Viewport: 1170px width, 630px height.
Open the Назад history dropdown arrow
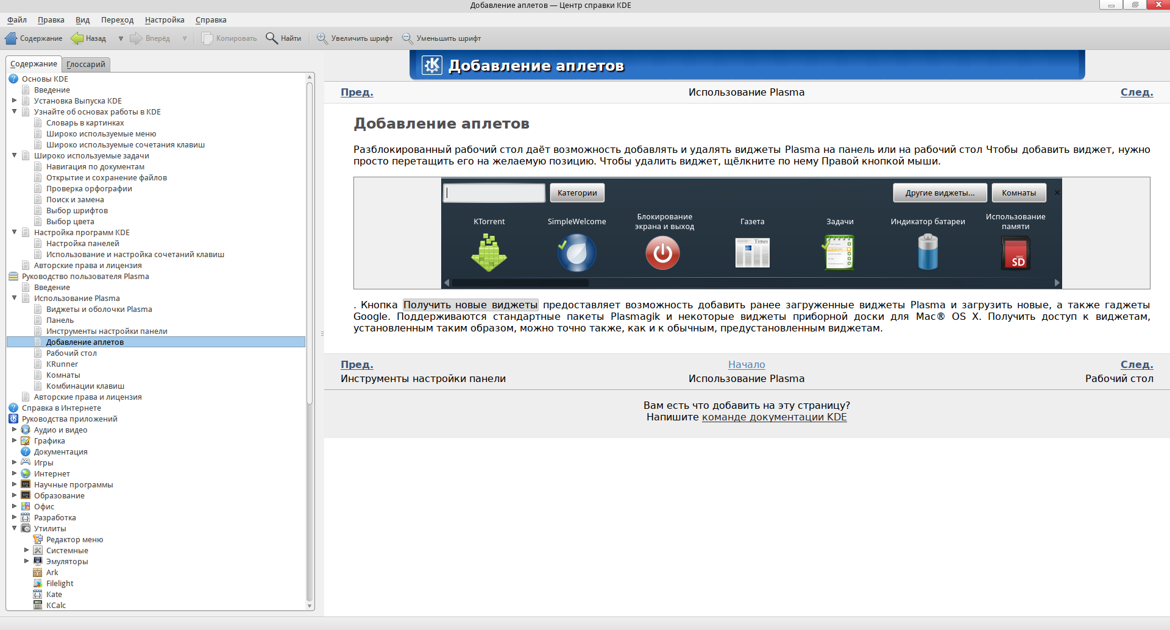[121, 38]
